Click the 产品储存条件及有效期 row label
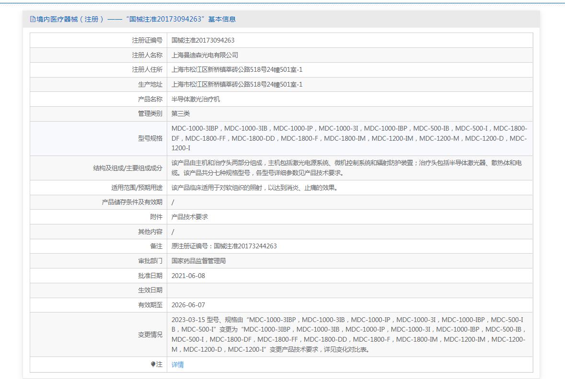Viewport: 565px width, 379px height. (132, 202)
